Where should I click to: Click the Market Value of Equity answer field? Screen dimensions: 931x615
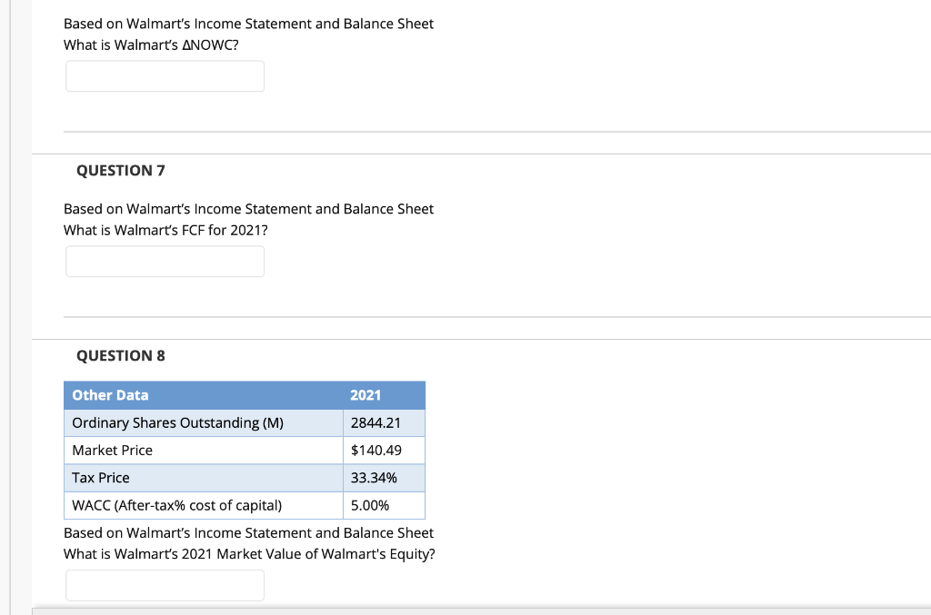point(165,585)
